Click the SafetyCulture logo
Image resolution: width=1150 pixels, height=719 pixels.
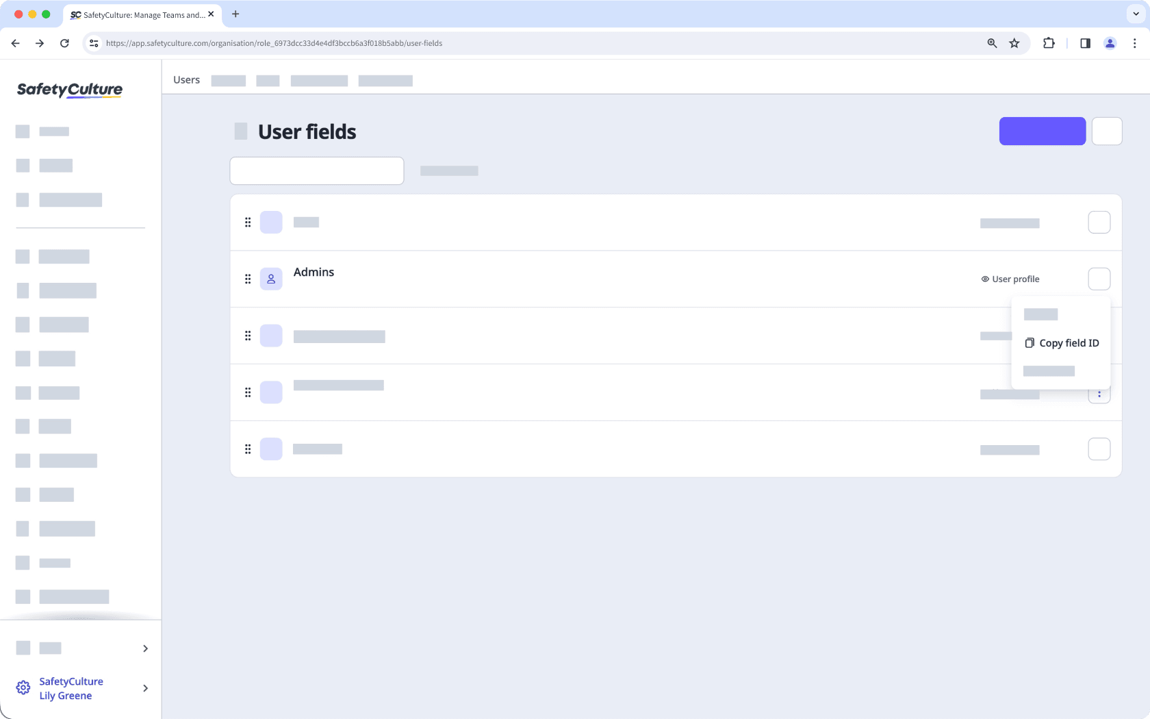pyautogui.click(x=69, y=90)
